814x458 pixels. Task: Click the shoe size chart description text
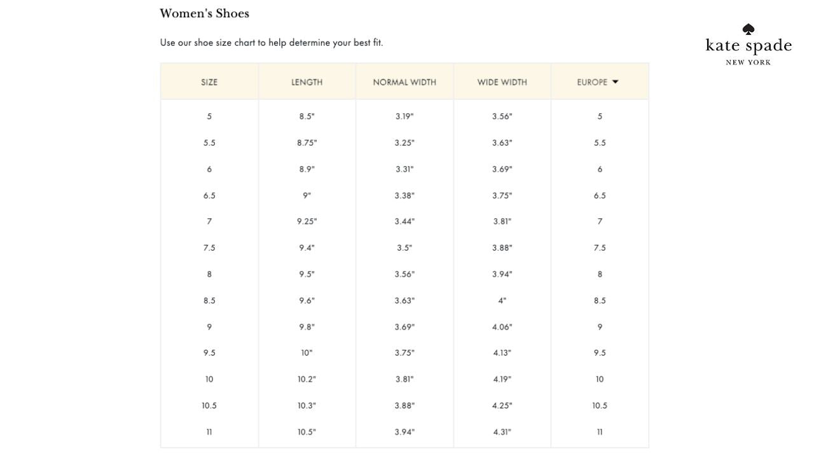272,43
